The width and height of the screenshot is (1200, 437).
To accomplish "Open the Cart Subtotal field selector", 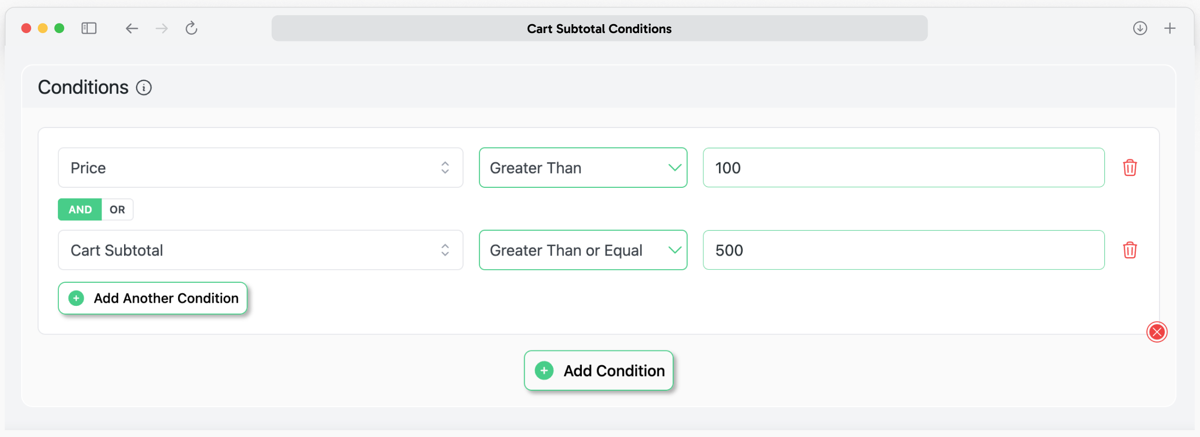I will [x=260, y=250].
